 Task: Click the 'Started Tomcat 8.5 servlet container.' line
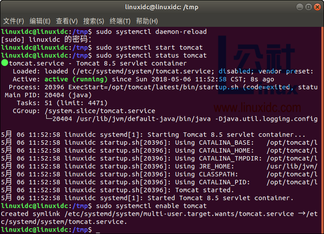click(x=147, y=198)
